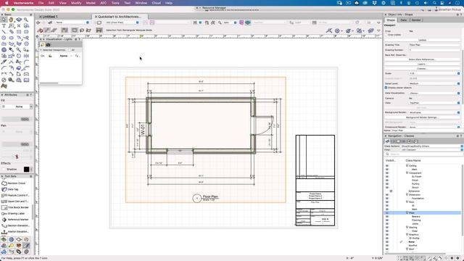Collapse the Floor class group
464x261 pixels.
pos(407,212)
